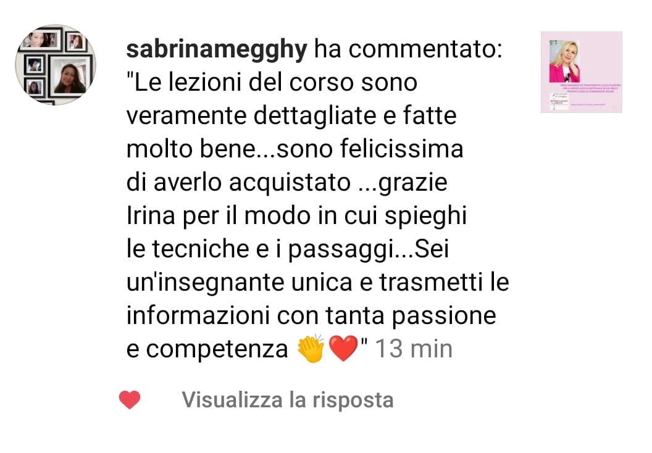Unlike the comment with the red heart

coord(130,400)
